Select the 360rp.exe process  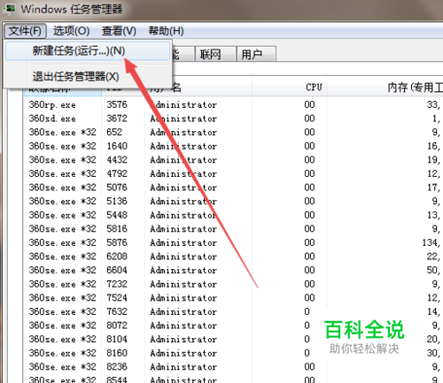(52, 105)
